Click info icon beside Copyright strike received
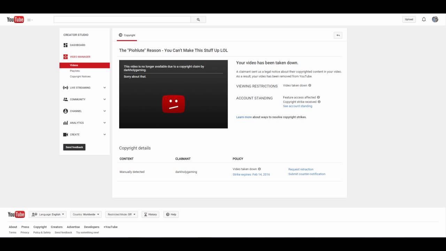 319,102
